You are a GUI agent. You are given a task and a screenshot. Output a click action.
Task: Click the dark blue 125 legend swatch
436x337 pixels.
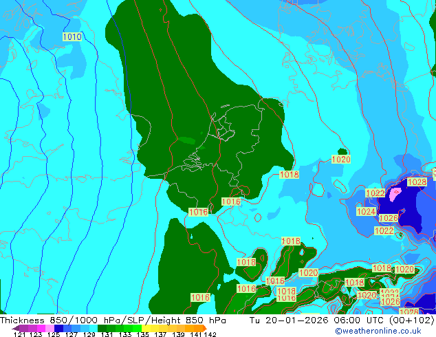tap(58, 328)
